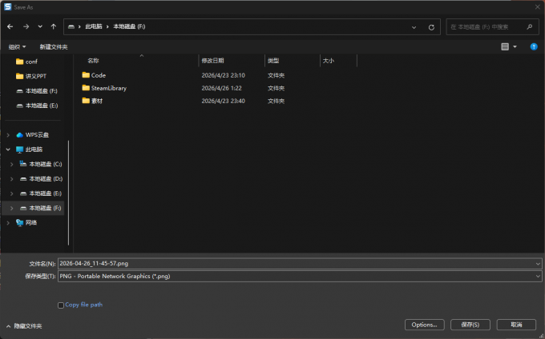Open pinned 本地磁盘 (F:) quick access entry
545x339 pixels.
[37, 91]
